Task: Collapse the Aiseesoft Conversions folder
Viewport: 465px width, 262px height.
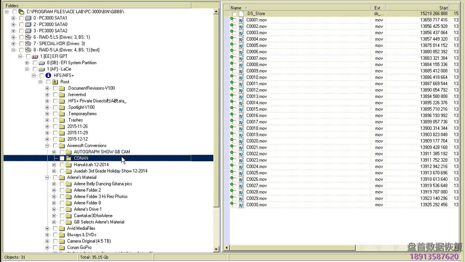Action: pyautogui.click(x=46, y=145)
